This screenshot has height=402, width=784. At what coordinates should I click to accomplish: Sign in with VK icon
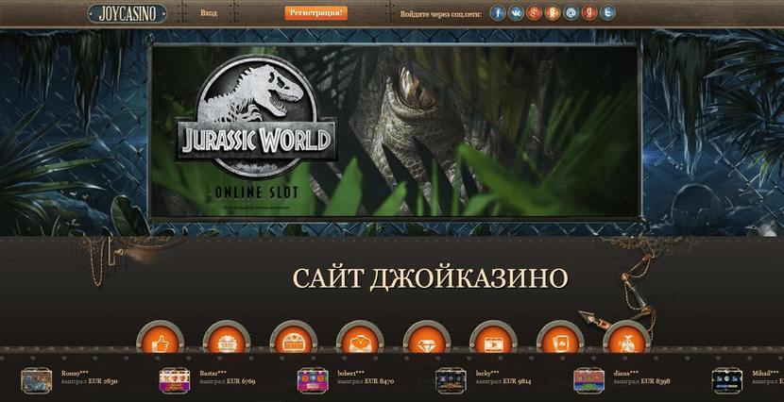[x=516, y=13]
